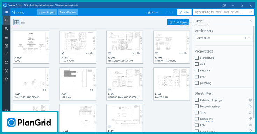Click the V2 version badge on A-101
The image size is (257, 134).
(63, 53)
